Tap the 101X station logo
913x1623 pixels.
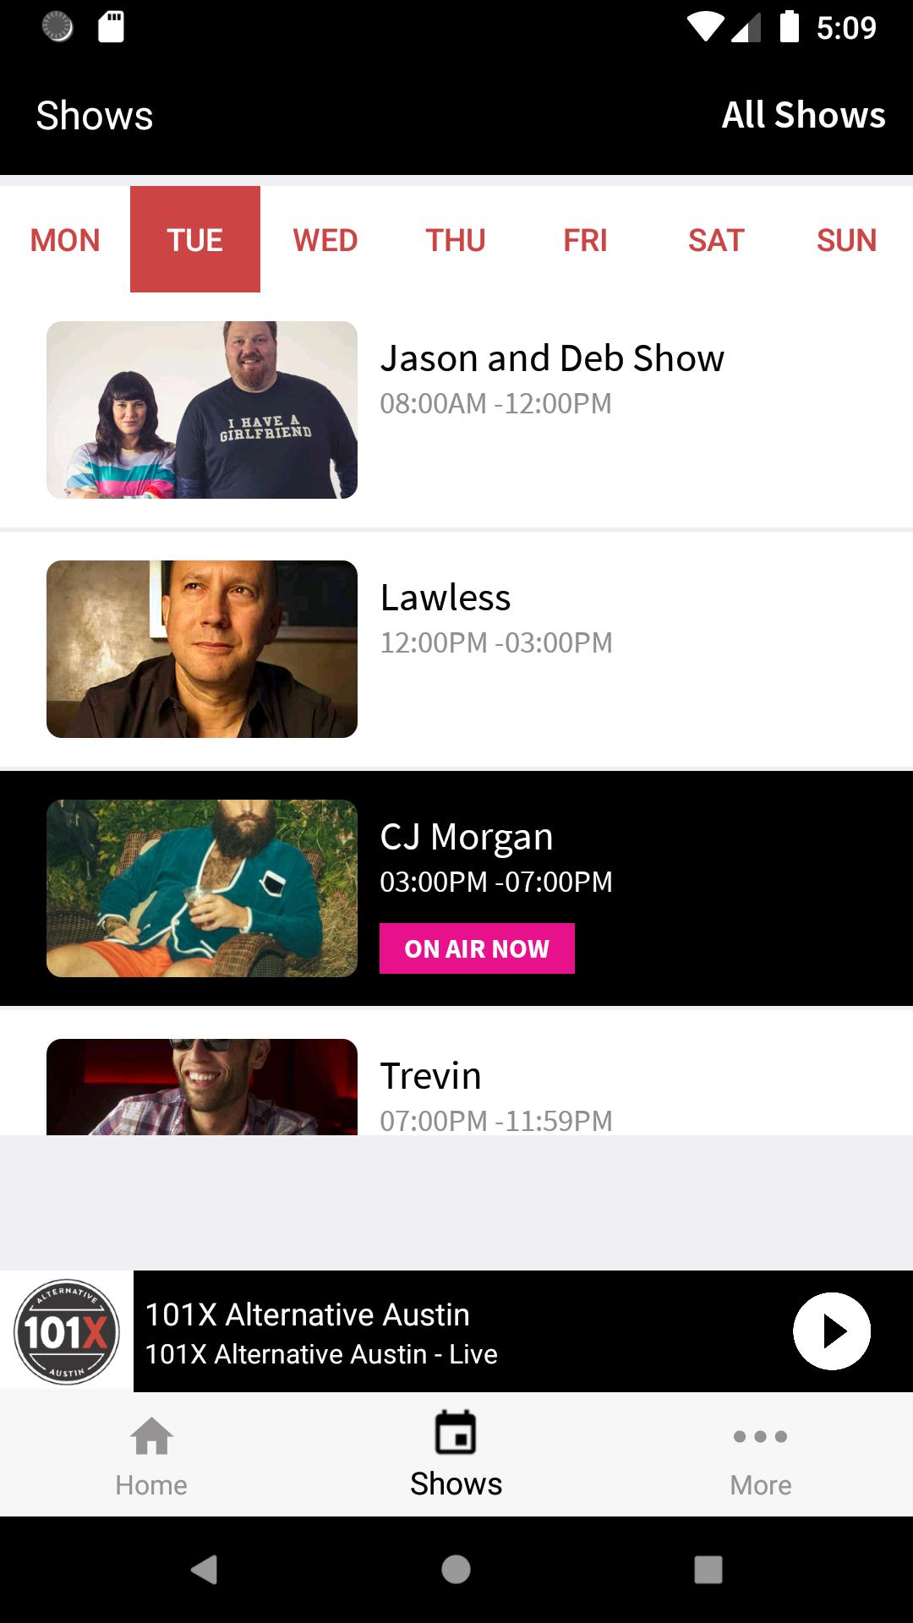[67, 1331]
